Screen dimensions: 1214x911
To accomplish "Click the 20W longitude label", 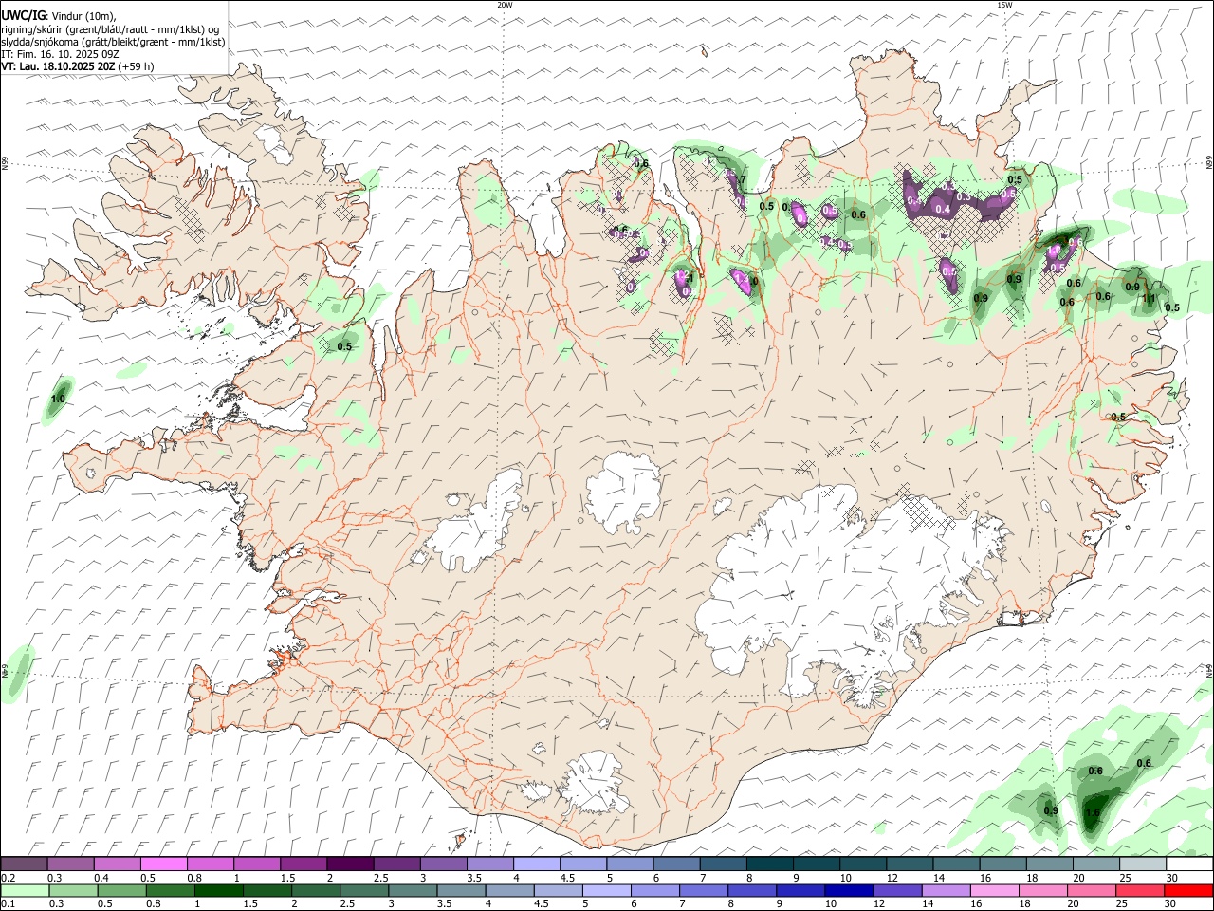I will click(505, 5).
